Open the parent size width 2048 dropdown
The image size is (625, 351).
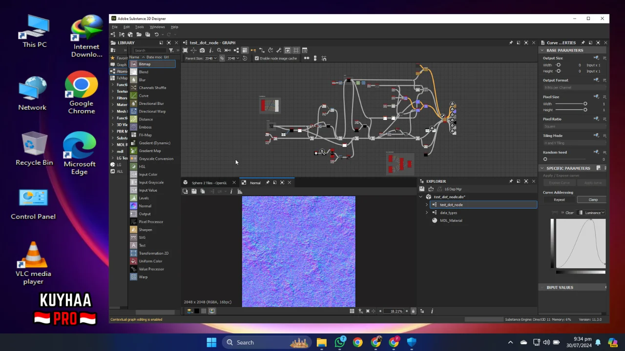coord(210,58)
